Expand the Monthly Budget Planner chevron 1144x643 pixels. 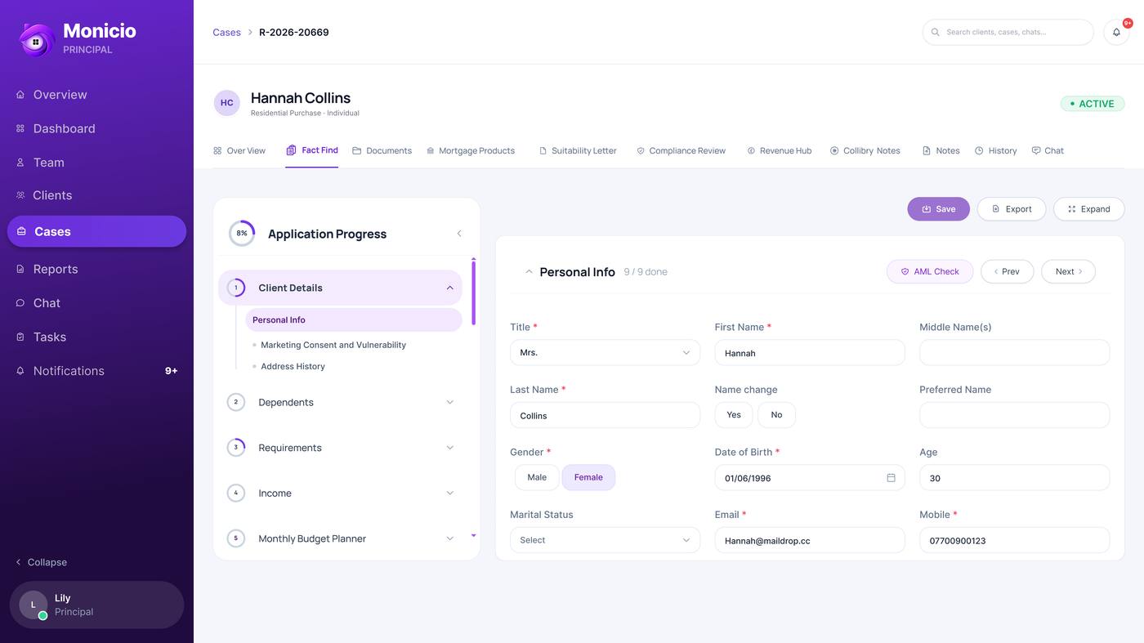pos(449,538)
